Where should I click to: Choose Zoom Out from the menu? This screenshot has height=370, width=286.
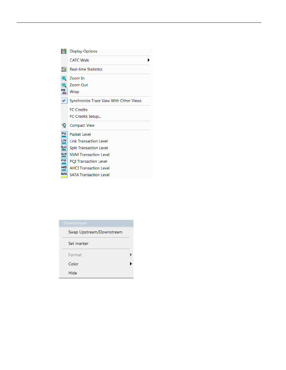tap(79, 85)
